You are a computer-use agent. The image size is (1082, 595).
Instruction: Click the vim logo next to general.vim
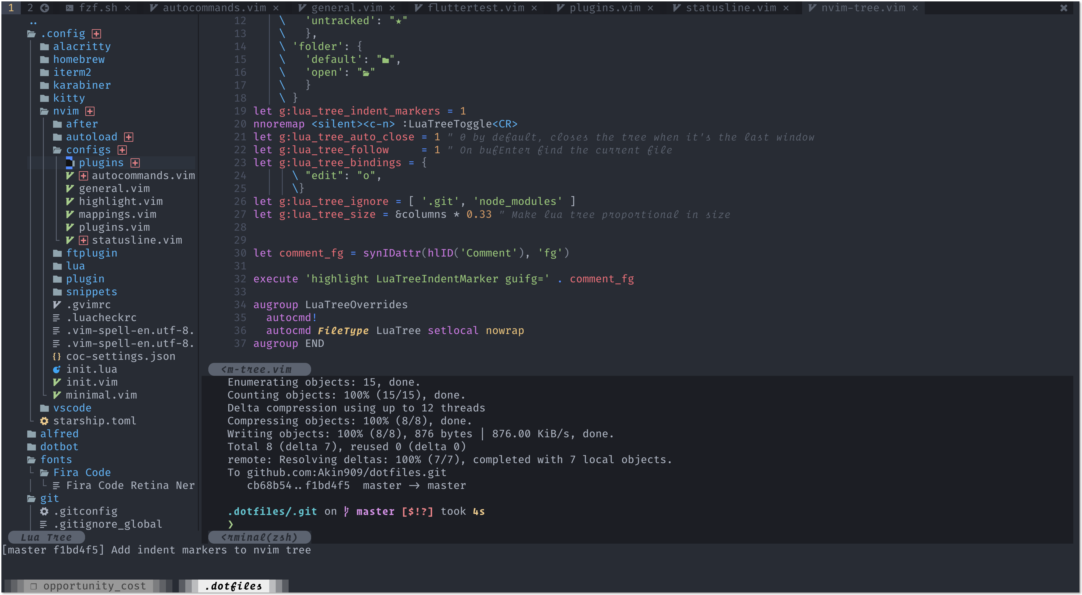(x=70, y=188)
